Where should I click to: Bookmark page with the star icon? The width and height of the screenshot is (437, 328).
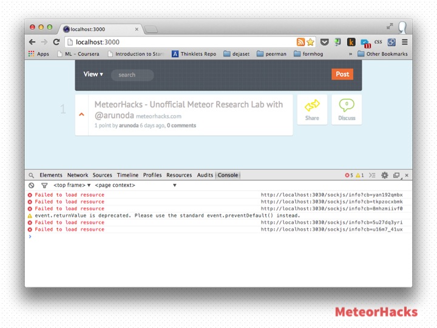[310, 42]
